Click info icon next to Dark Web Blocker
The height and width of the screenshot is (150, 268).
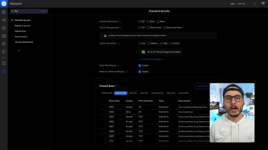[119, 66]
